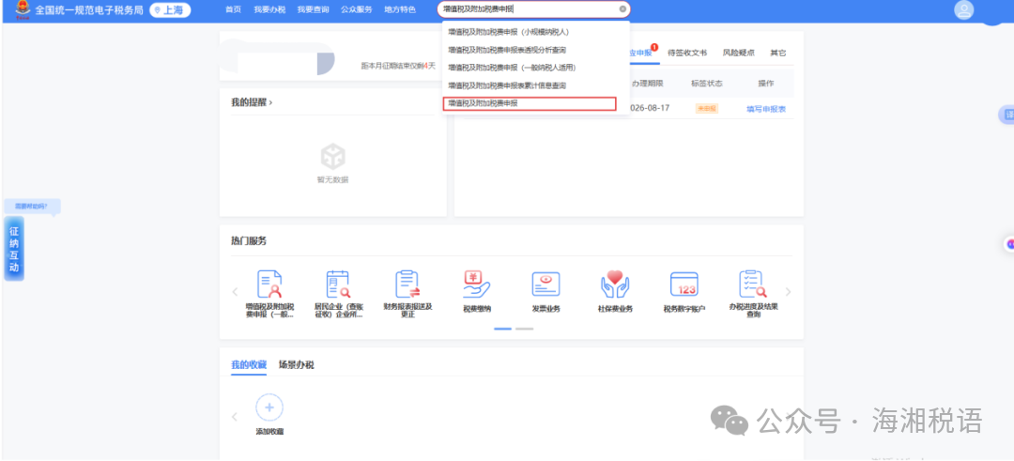The image size is (1014, 461).
Task: Open 地方特色 menu
Action: pos(400,9)
